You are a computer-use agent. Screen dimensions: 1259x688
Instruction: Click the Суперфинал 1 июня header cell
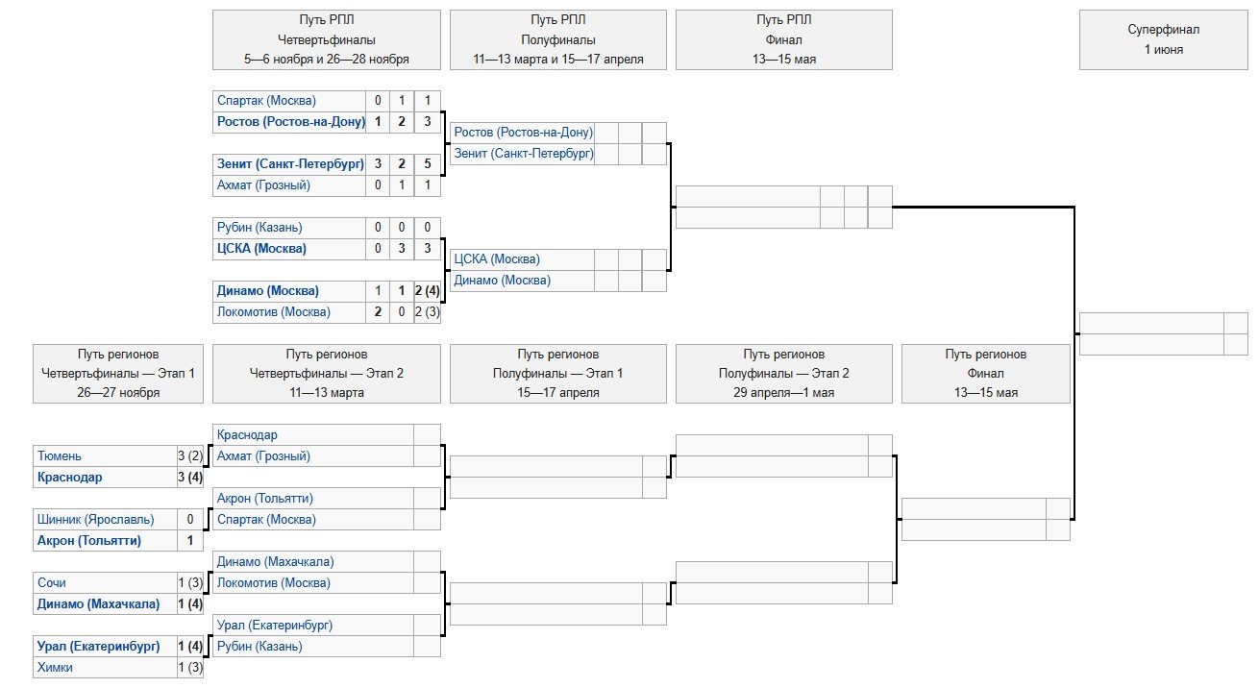click(x=1163, y=39)
